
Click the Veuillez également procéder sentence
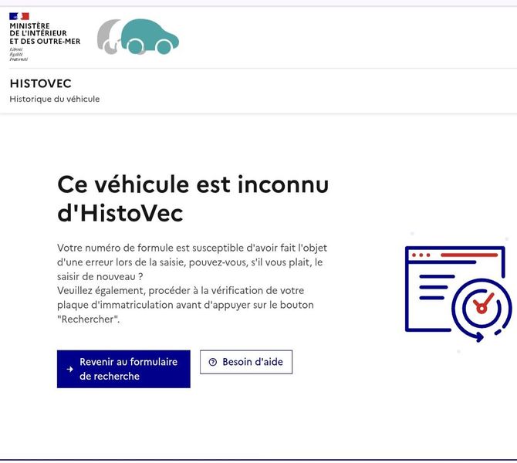185,305
